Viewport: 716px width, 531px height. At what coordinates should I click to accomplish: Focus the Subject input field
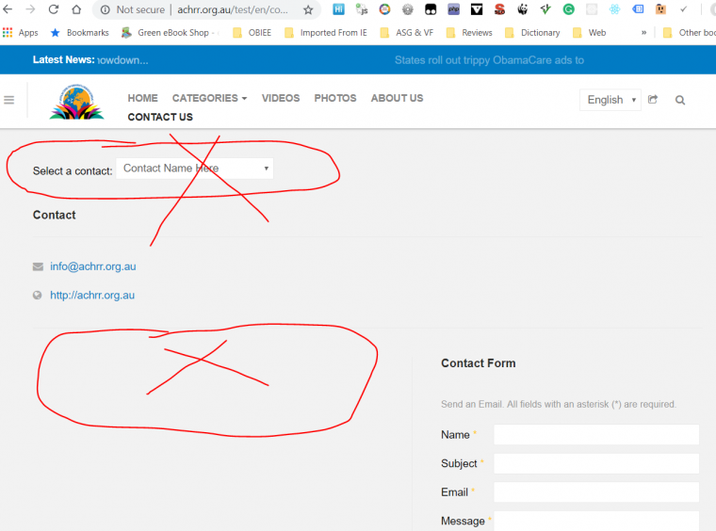(x=596, y=463)
